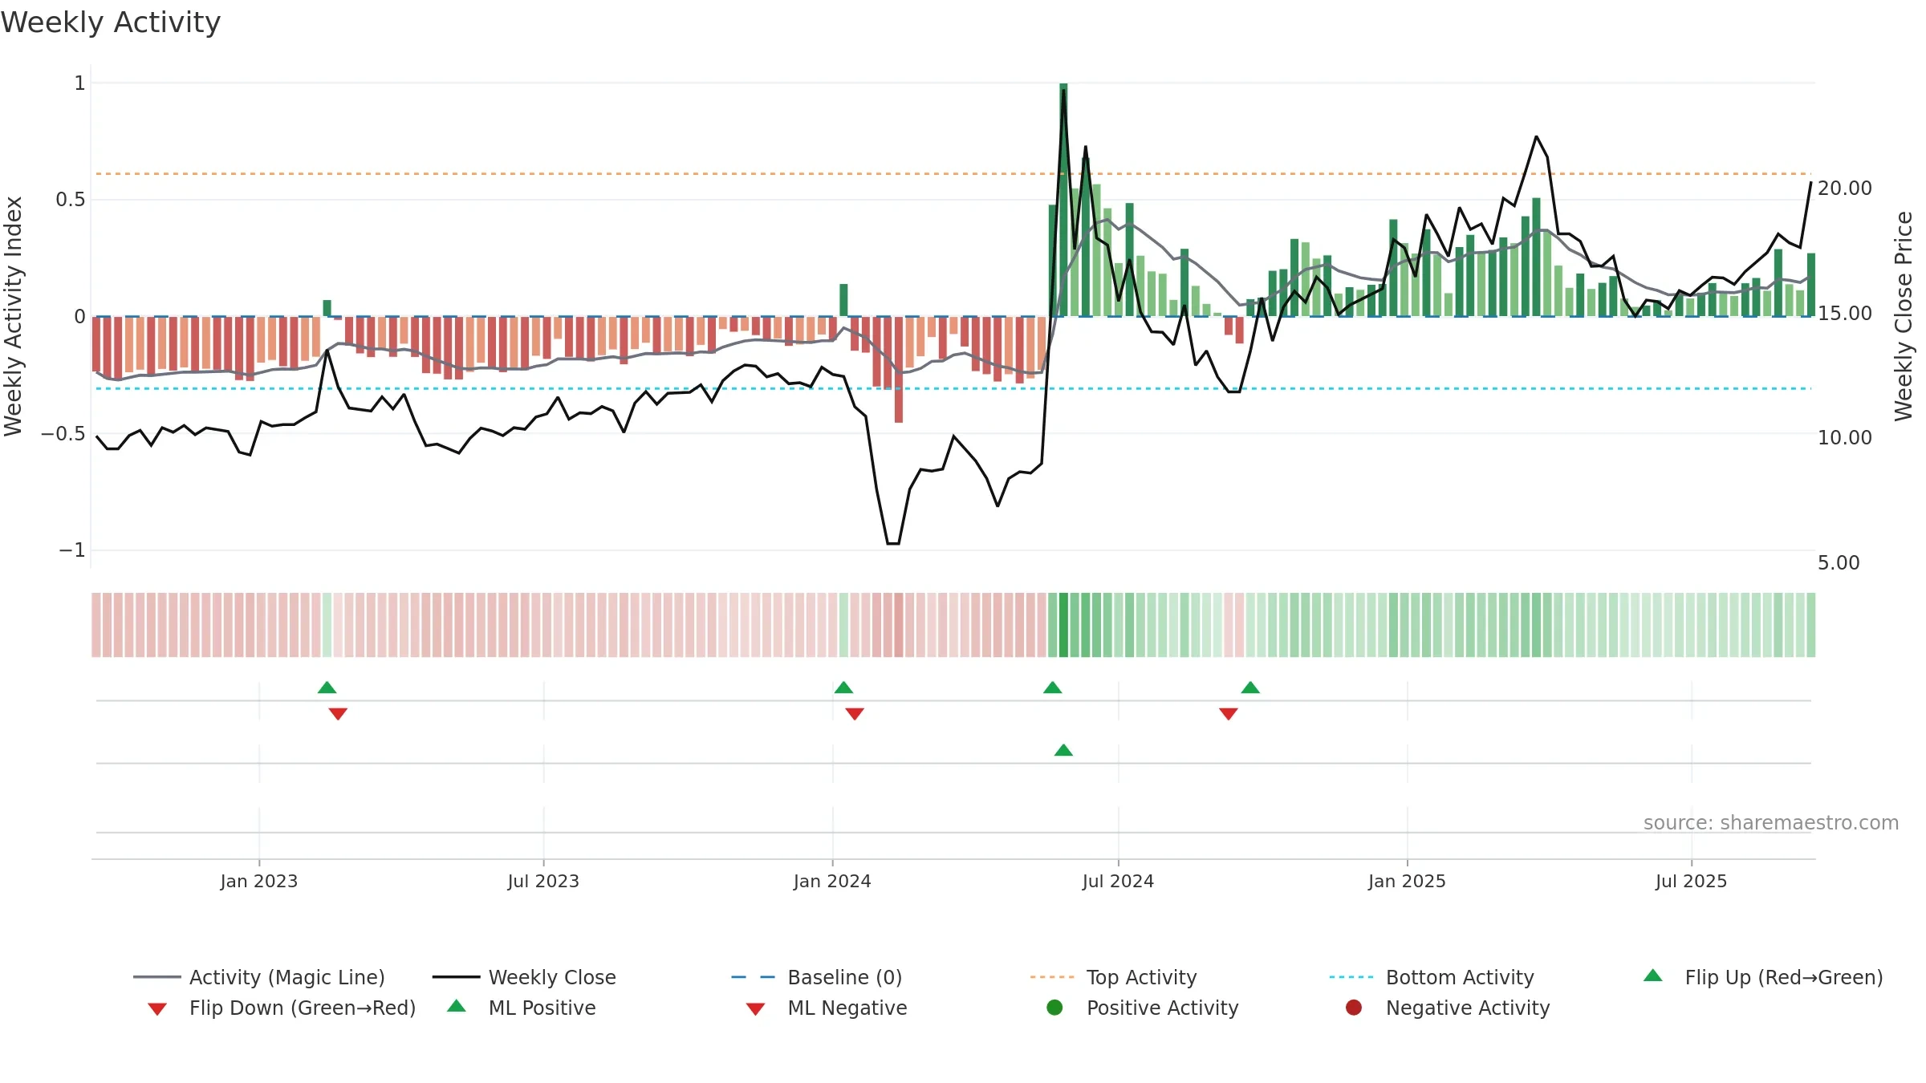Click the isolated green bar at Jan 2024
Image resolution: width=1926 pixels, height=1083 pixels.
click(x=844, y=300)
